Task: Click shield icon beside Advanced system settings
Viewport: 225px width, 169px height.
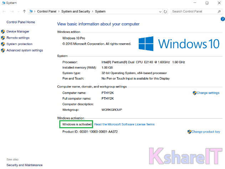Action: [x=3, y=50]
